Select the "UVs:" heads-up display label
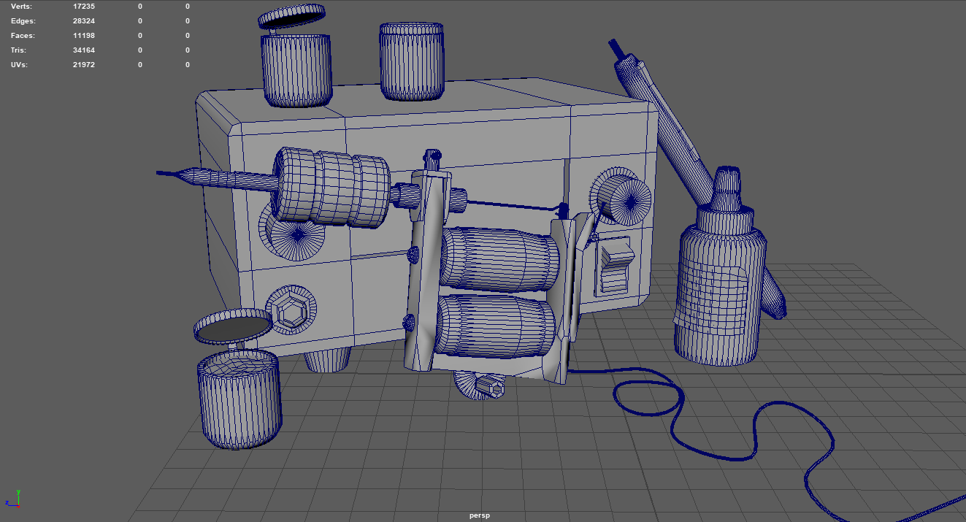966x522 pixels. pos(20,64)
